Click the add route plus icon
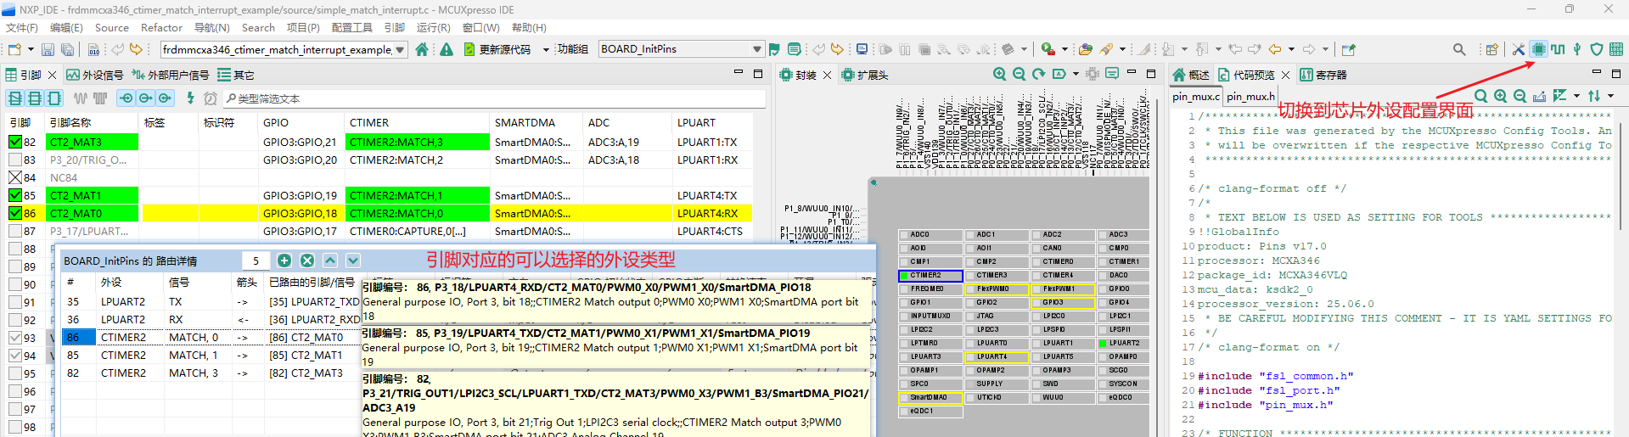Viewport: 1629px width, 437px height. click(x=284, y=261)
